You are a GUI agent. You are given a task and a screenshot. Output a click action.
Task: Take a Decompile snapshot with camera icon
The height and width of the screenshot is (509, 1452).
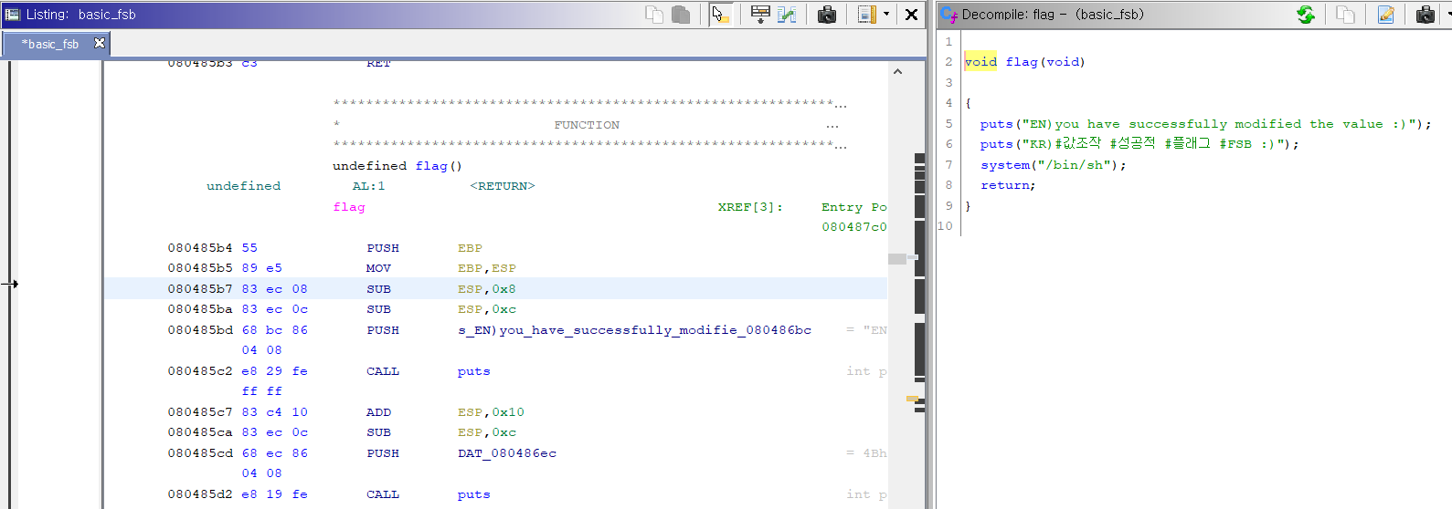point(1426,15)
